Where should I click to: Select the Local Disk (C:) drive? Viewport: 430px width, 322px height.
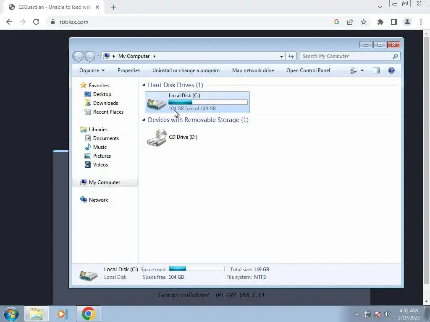(x=197, y=102)
